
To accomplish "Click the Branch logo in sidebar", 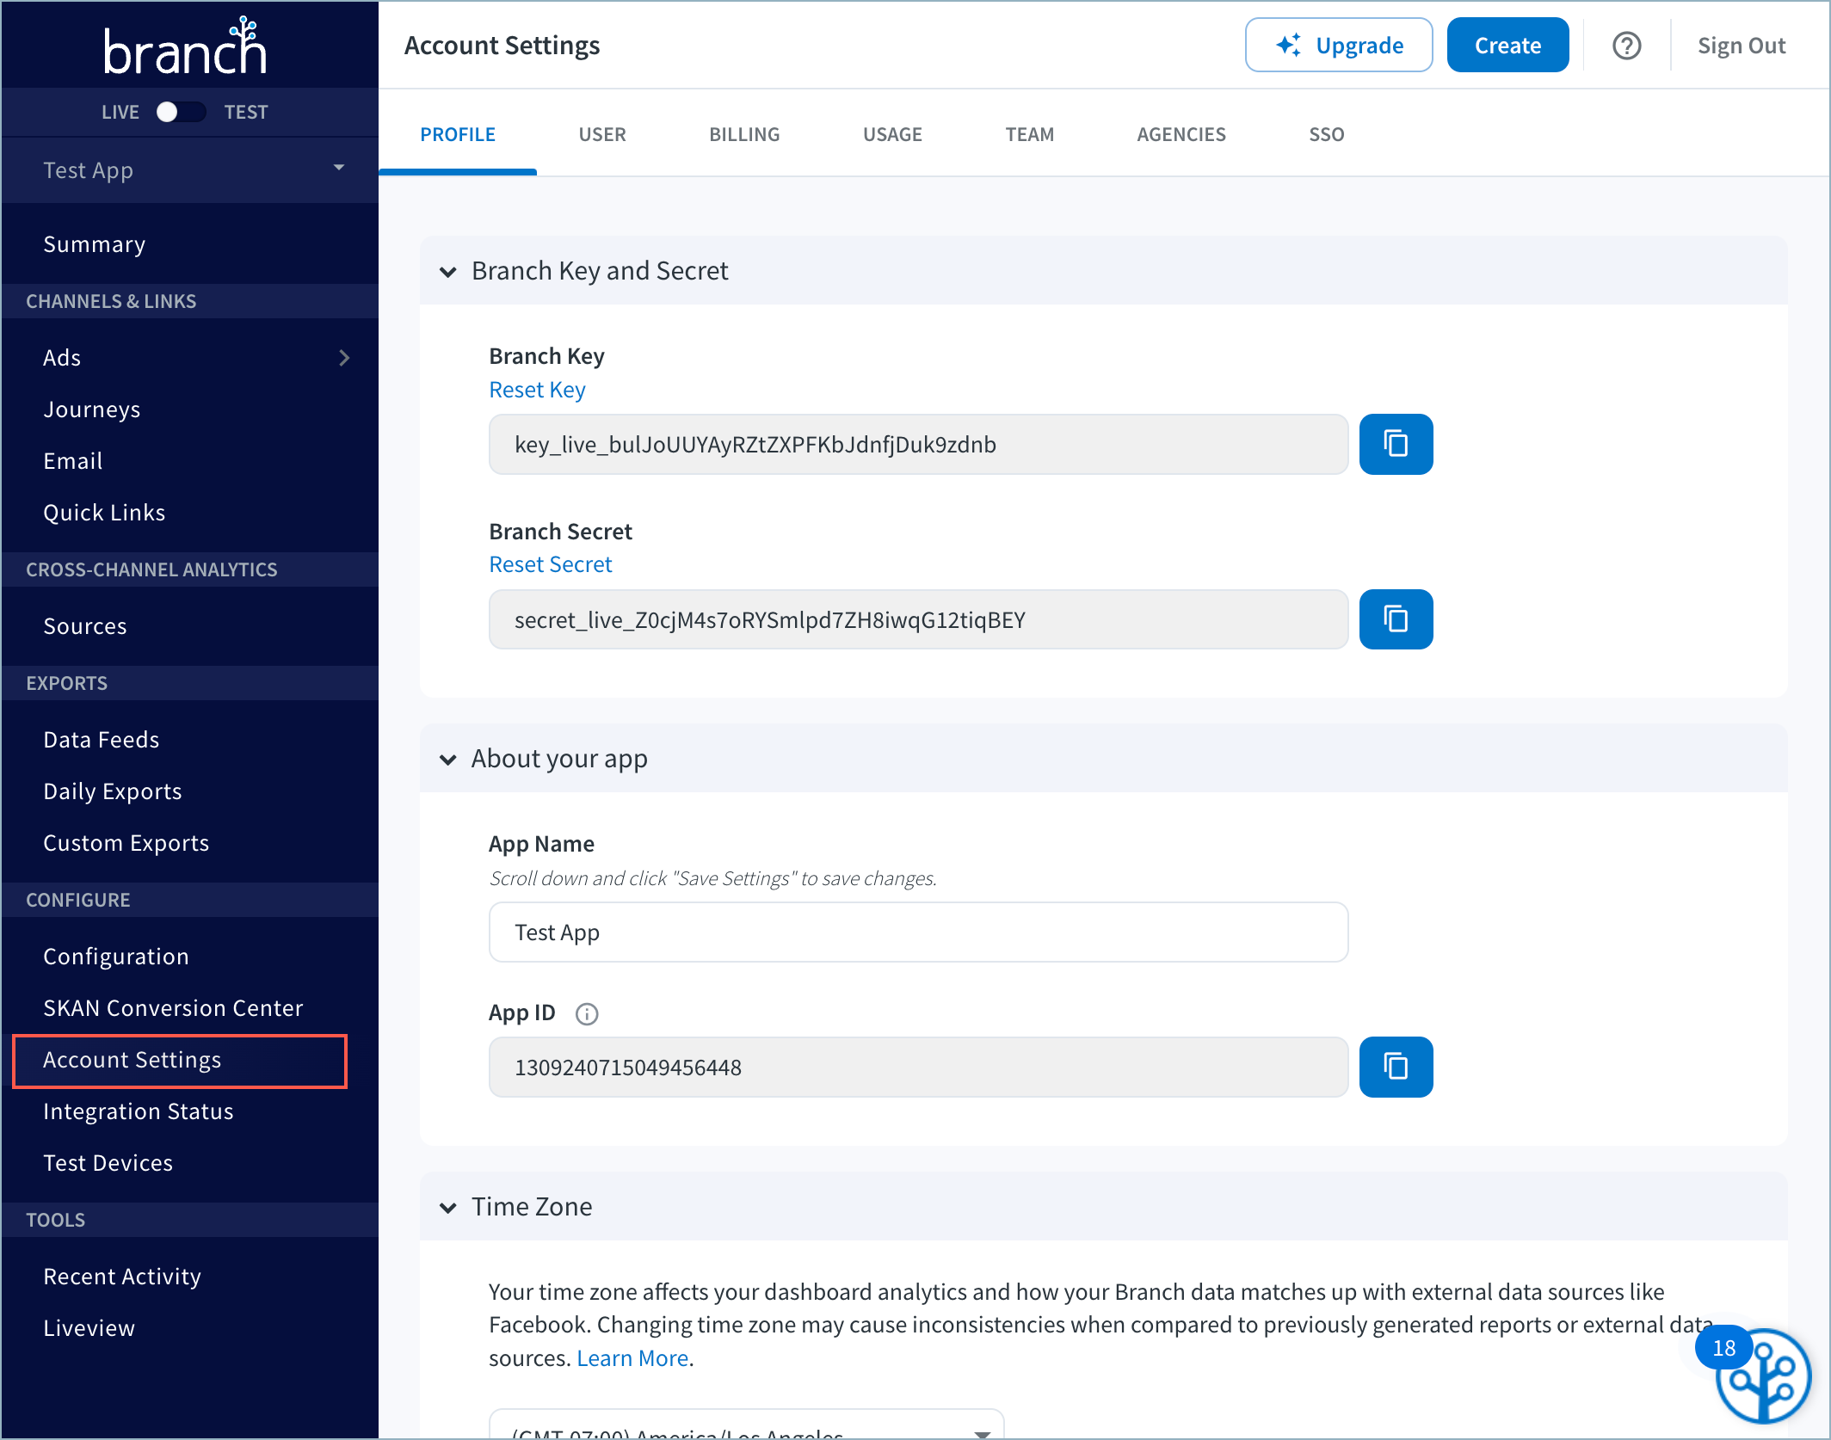I will pos(185,47).
